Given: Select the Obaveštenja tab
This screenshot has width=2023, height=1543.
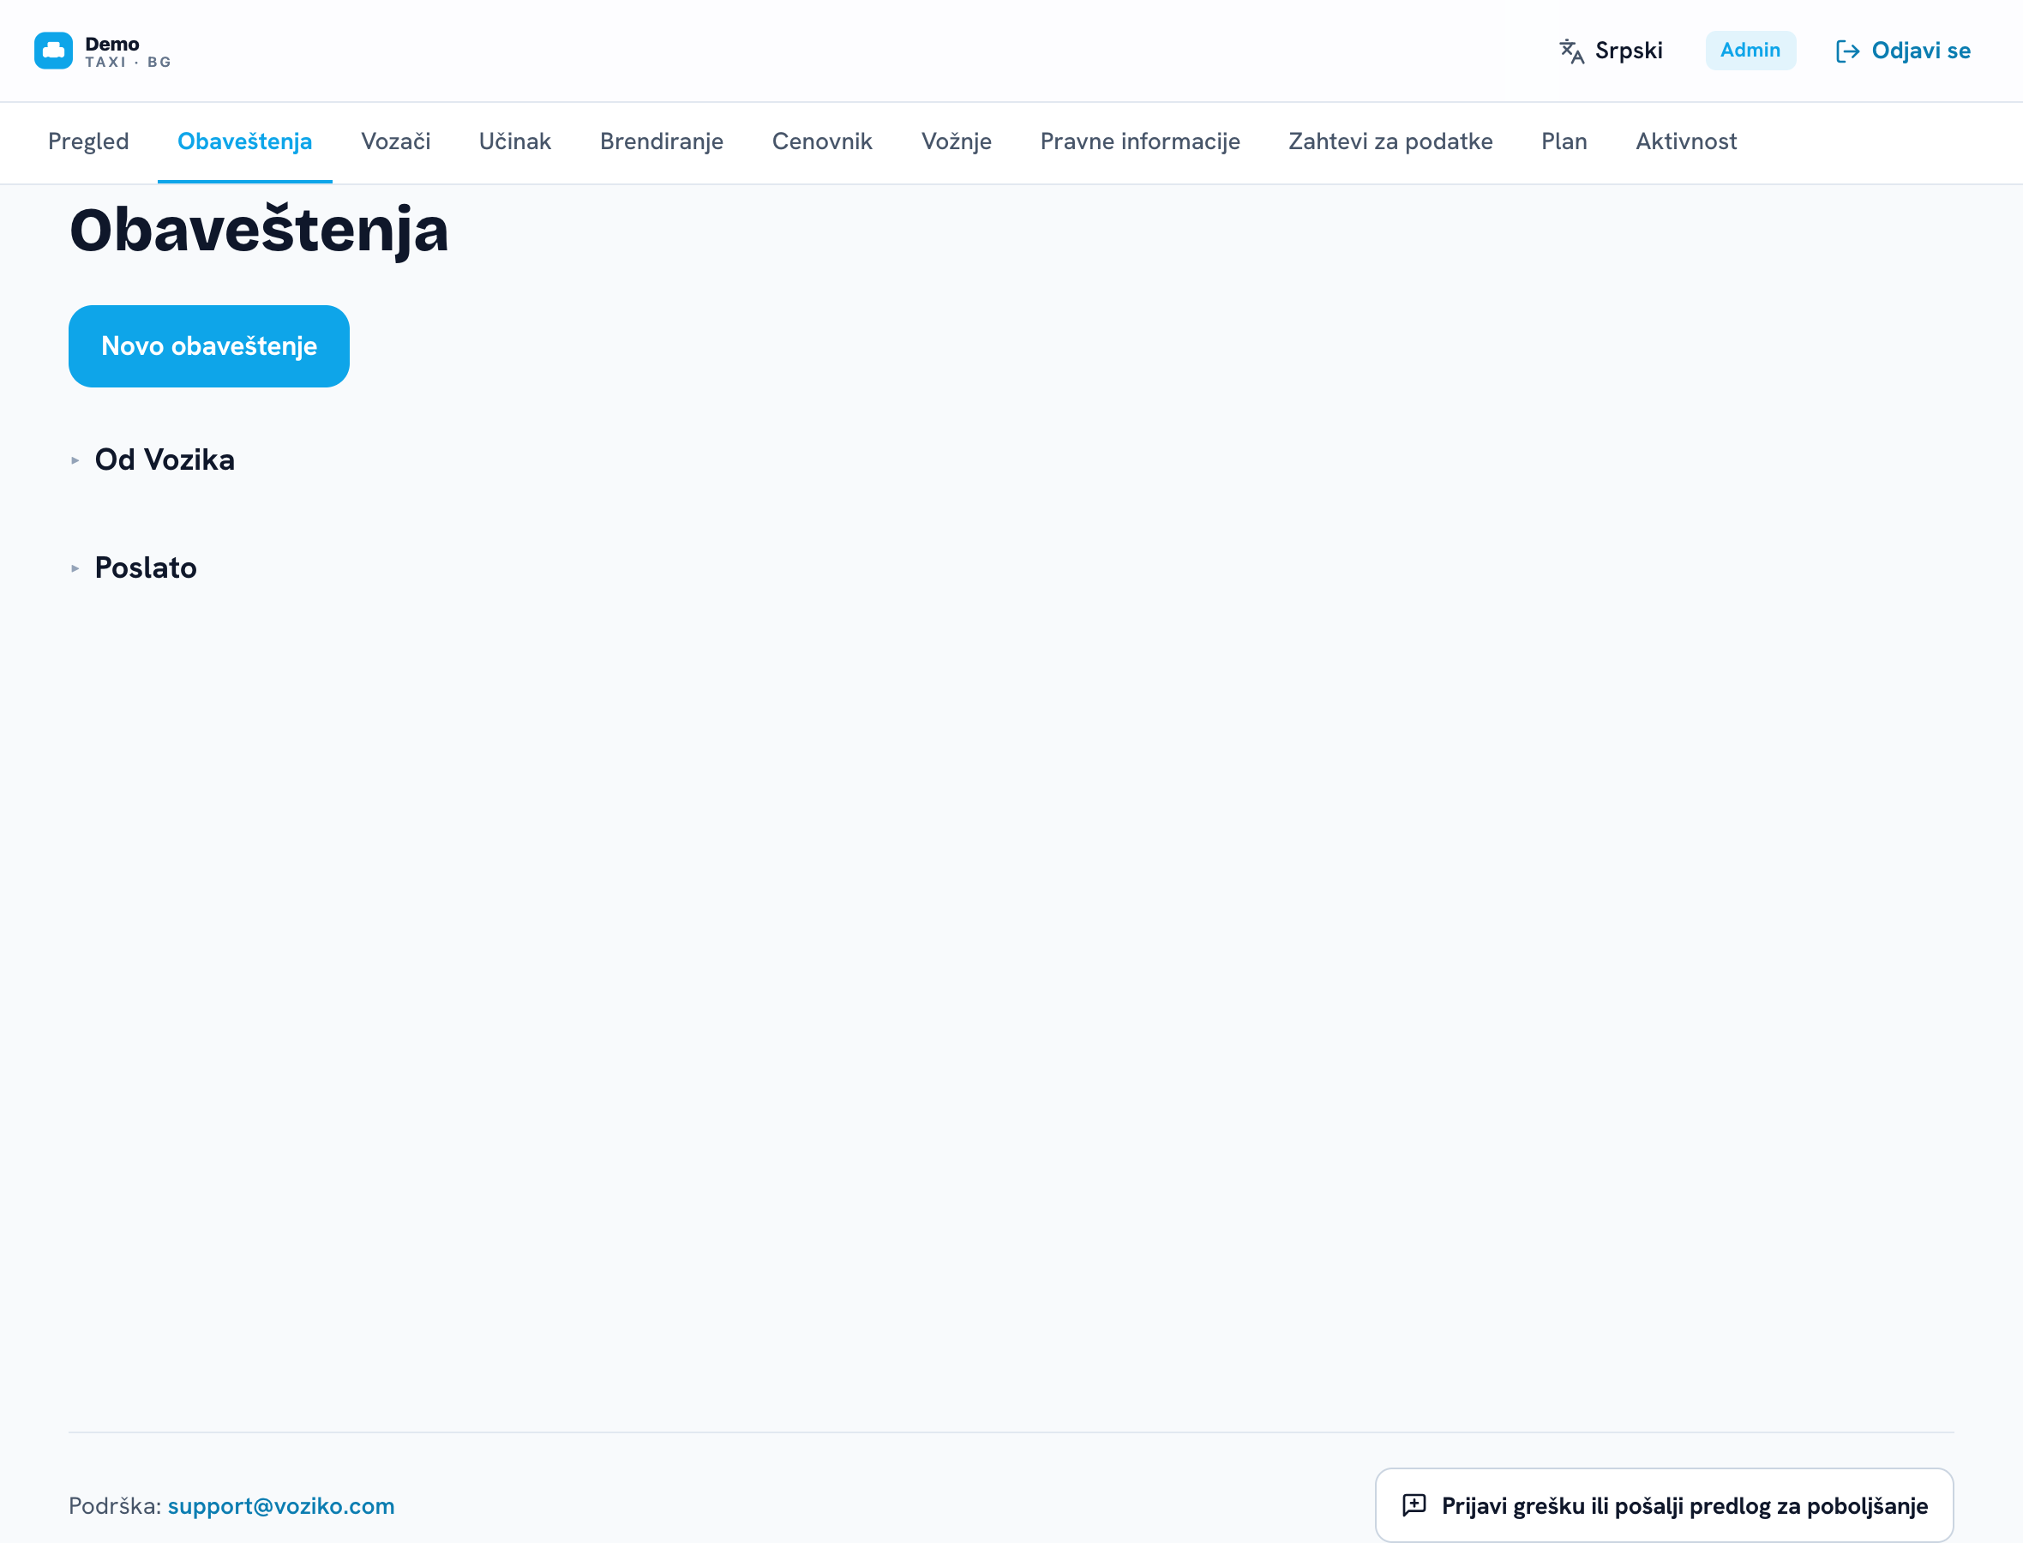Looking at the screenshot, I should tap(244, 141).
